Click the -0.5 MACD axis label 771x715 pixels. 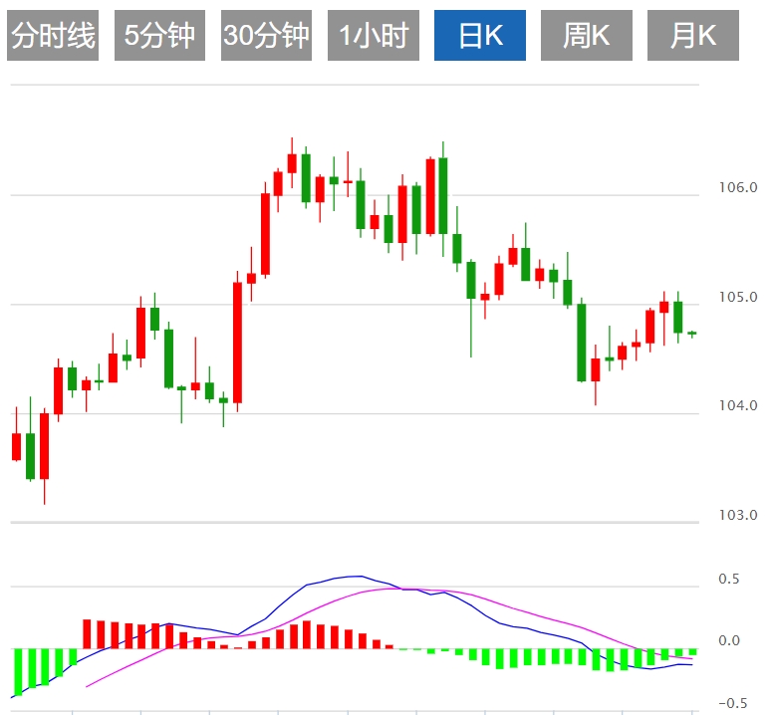[732, 703]
